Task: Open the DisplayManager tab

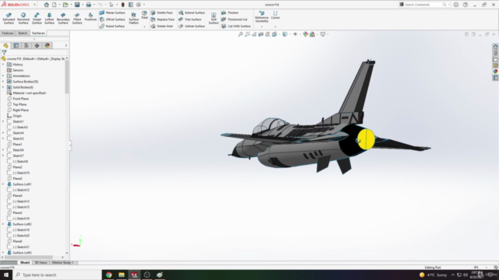Action: (x=48, y=46)
